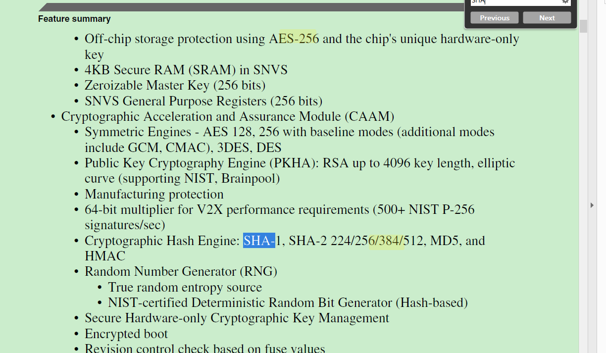
Task: Click the 4KB Secure RAM bullet text
Action: (x=186, y=70)
